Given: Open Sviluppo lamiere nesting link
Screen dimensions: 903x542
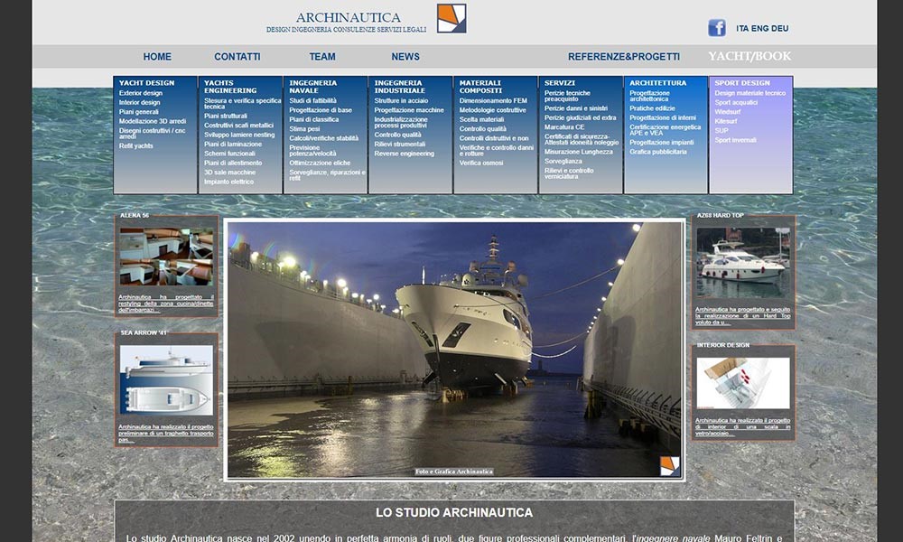Looking at the screenshot, I should pyautogui.click(x=239, y=135).
